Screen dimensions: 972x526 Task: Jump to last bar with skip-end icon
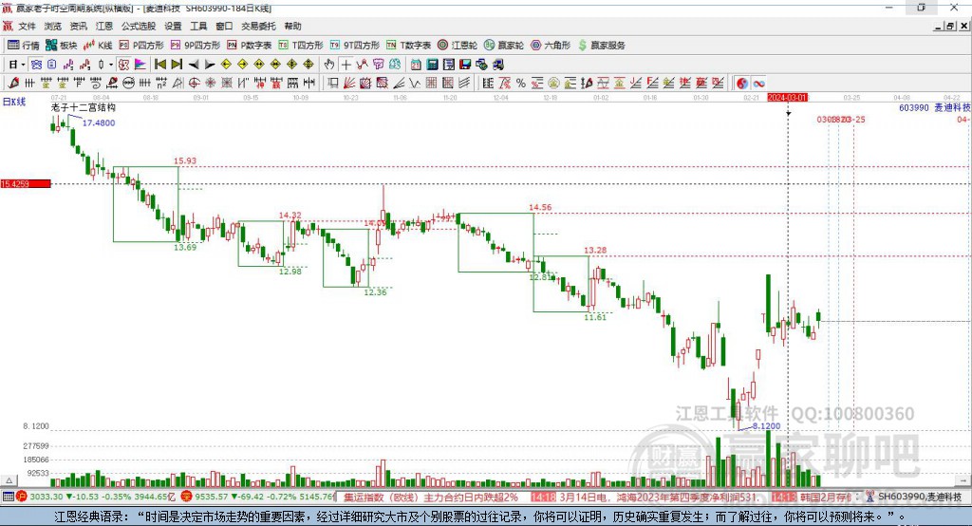177,65
